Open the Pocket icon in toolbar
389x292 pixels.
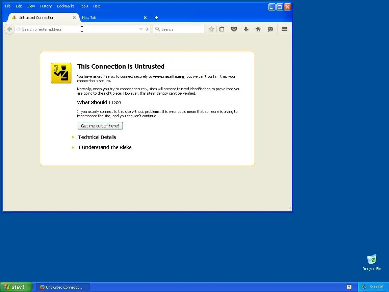click(x=234, y=29)
